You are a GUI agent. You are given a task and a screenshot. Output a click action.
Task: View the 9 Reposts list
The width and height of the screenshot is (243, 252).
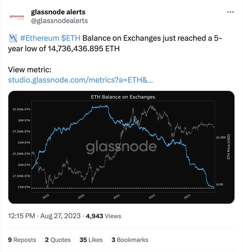pyautogui.click(x=22, y=240)
